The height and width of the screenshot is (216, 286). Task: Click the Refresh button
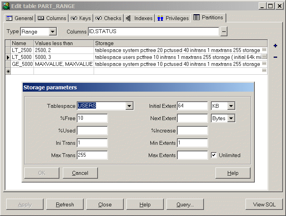pos(65,204)
